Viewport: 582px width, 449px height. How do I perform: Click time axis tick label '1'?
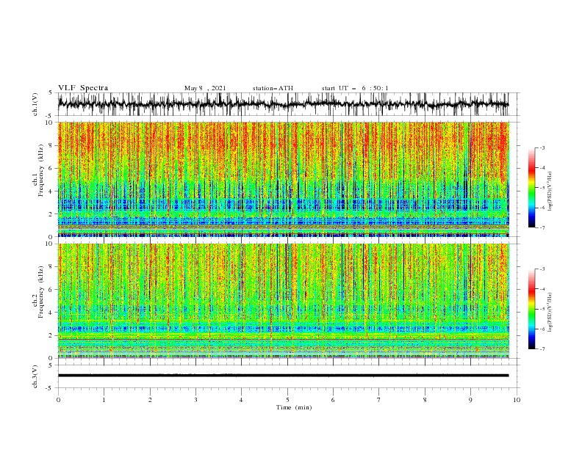(104, 400)
